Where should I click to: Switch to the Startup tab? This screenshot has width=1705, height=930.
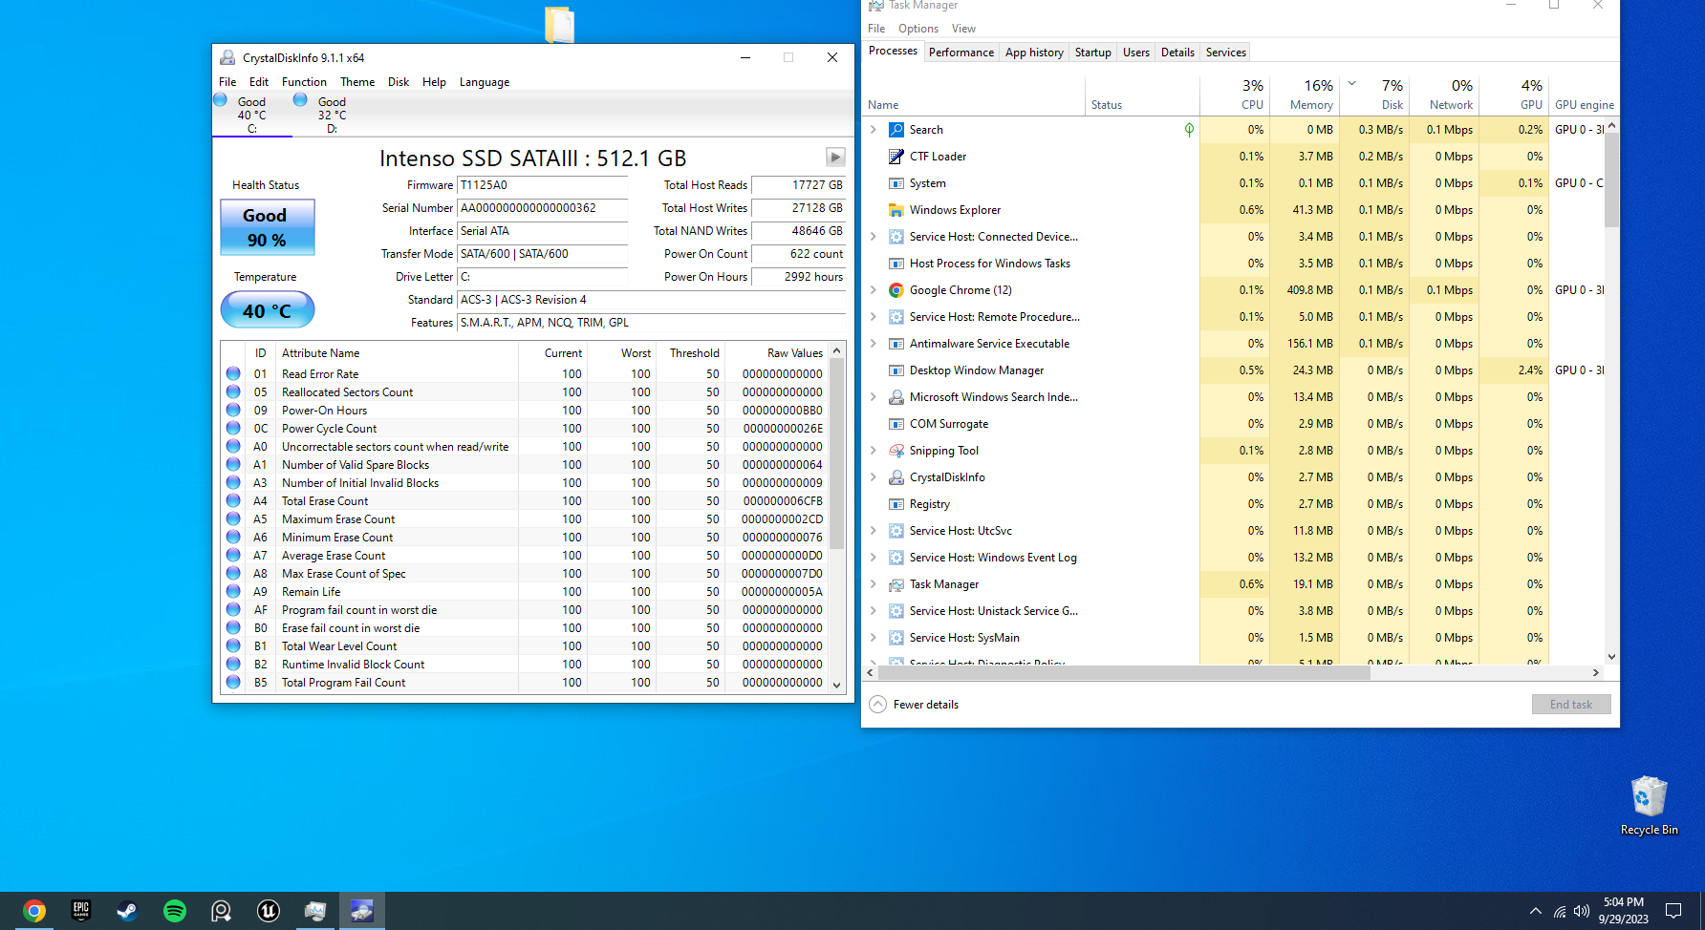[1092, 53]
